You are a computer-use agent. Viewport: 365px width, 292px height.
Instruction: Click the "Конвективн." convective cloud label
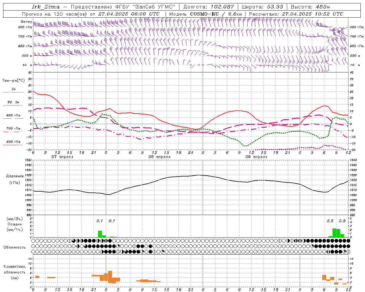pyautogui.click(x=15, y=267)
